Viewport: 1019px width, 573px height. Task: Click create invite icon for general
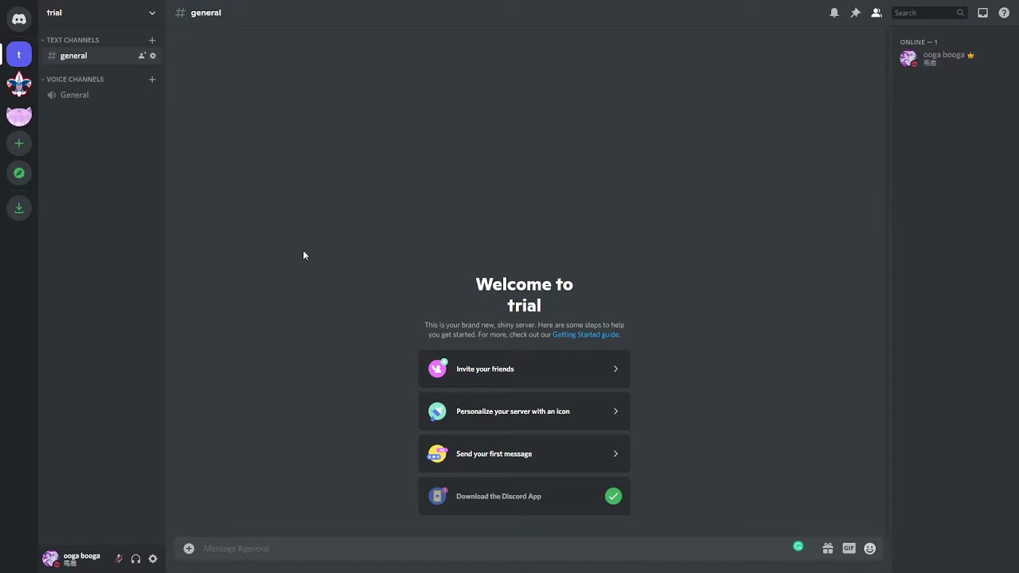(x=142, y=56)
